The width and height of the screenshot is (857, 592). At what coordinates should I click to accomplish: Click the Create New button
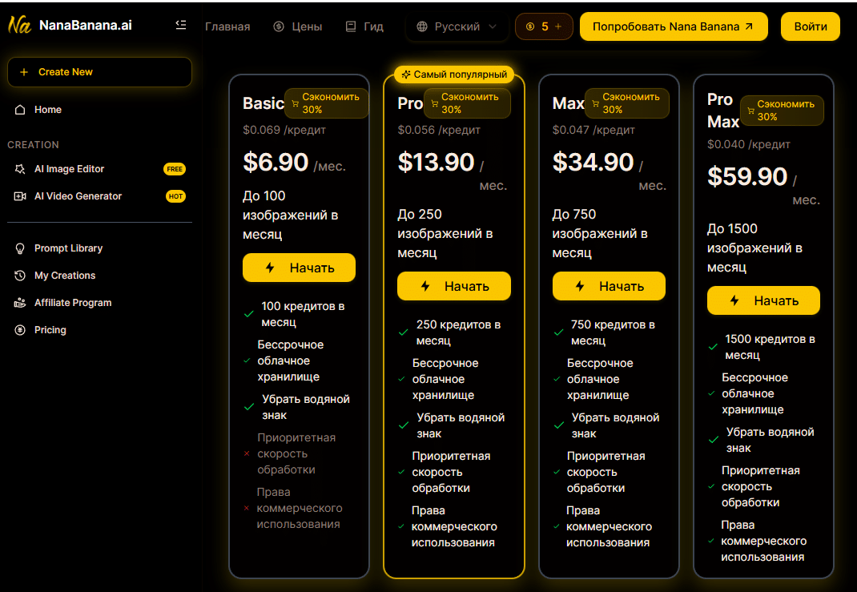99,72
